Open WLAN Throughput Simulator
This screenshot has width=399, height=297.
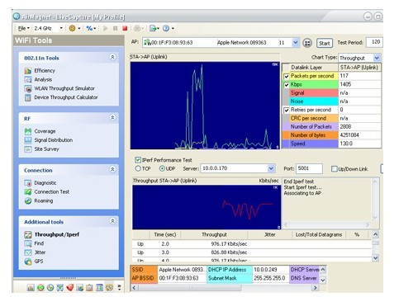coord(64,88)
